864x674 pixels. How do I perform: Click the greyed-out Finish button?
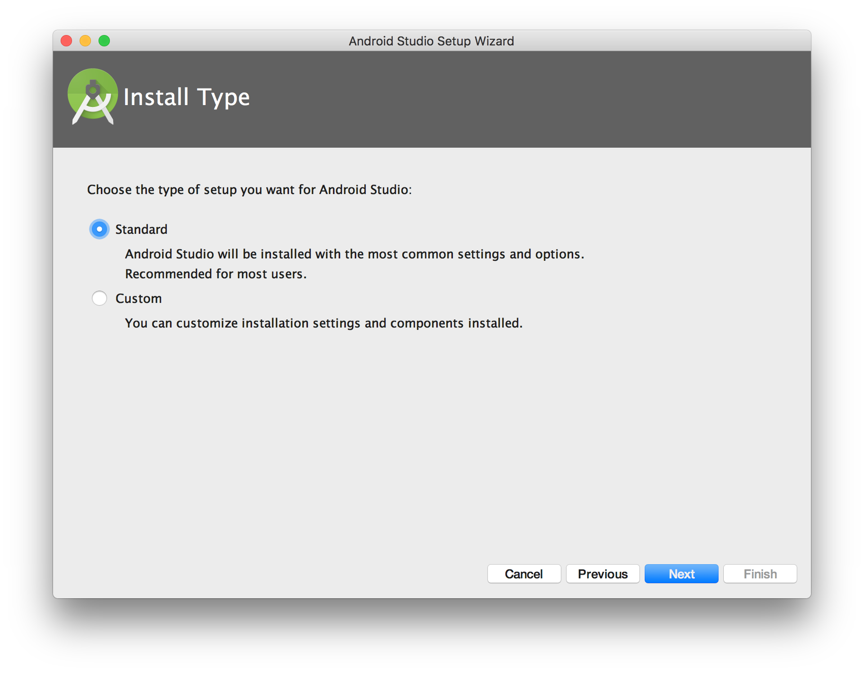pyautogui.click(x=760, y=574)
